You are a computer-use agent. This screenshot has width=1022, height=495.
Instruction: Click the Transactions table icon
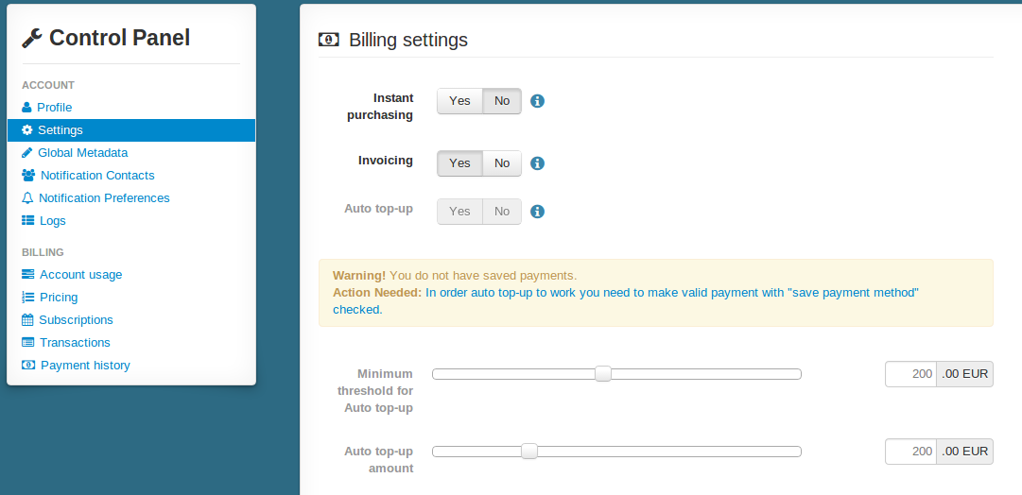pos(28,343)
